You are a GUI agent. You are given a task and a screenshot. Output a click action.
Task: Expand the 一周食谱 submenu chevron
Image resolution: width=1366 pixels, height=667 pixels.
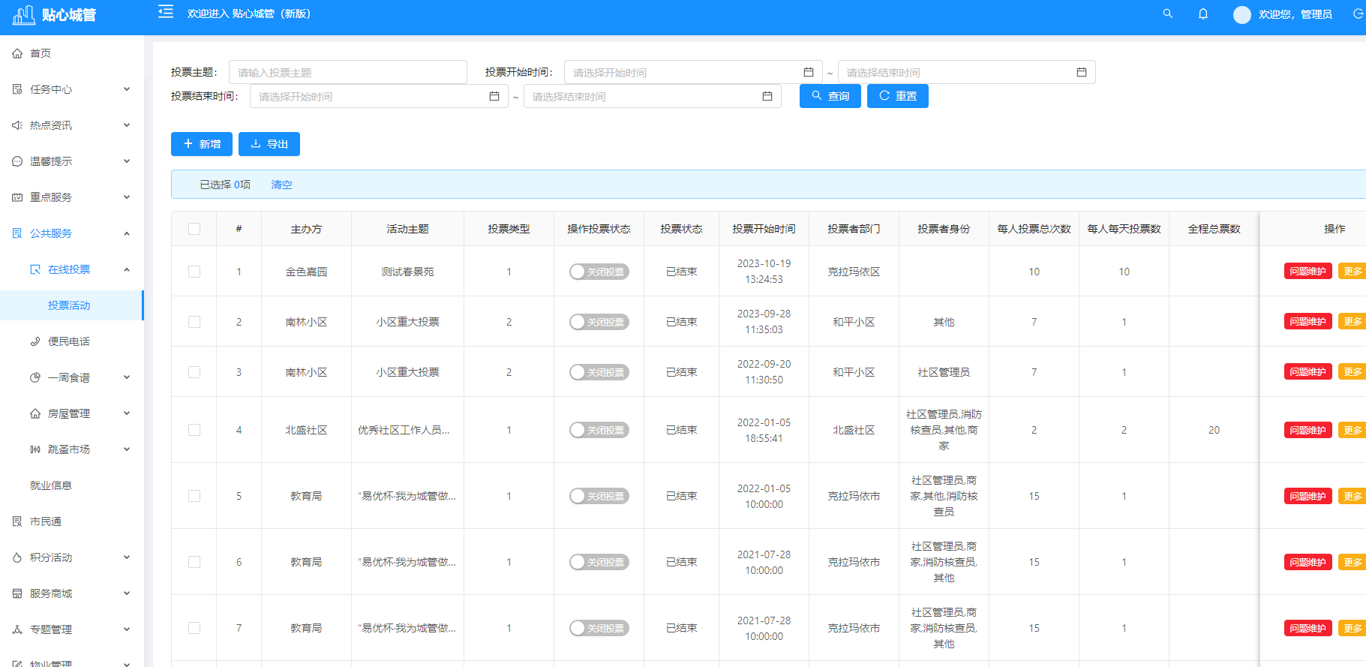[127, 377]
